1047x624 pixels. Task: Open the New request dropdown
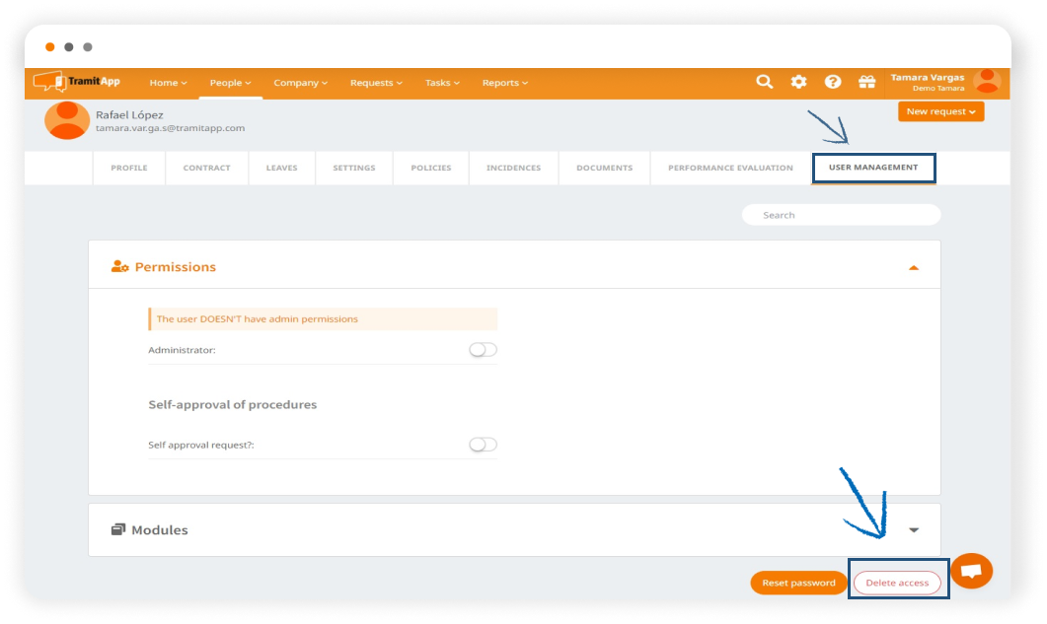click(940, 111)
